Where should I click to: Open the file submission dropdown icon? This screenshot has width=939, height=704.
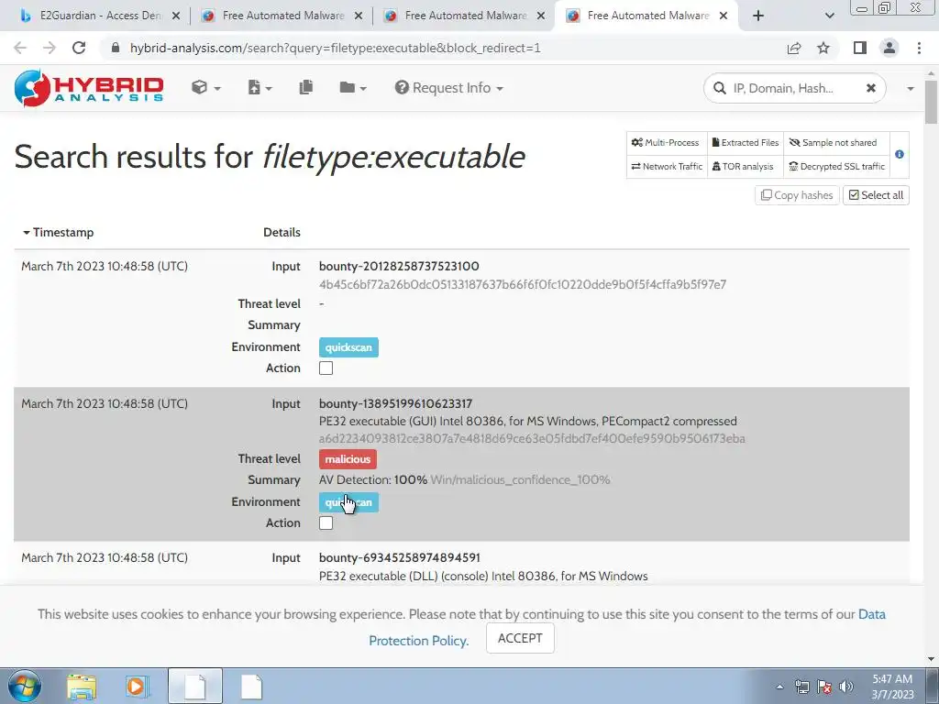point(260,88)
